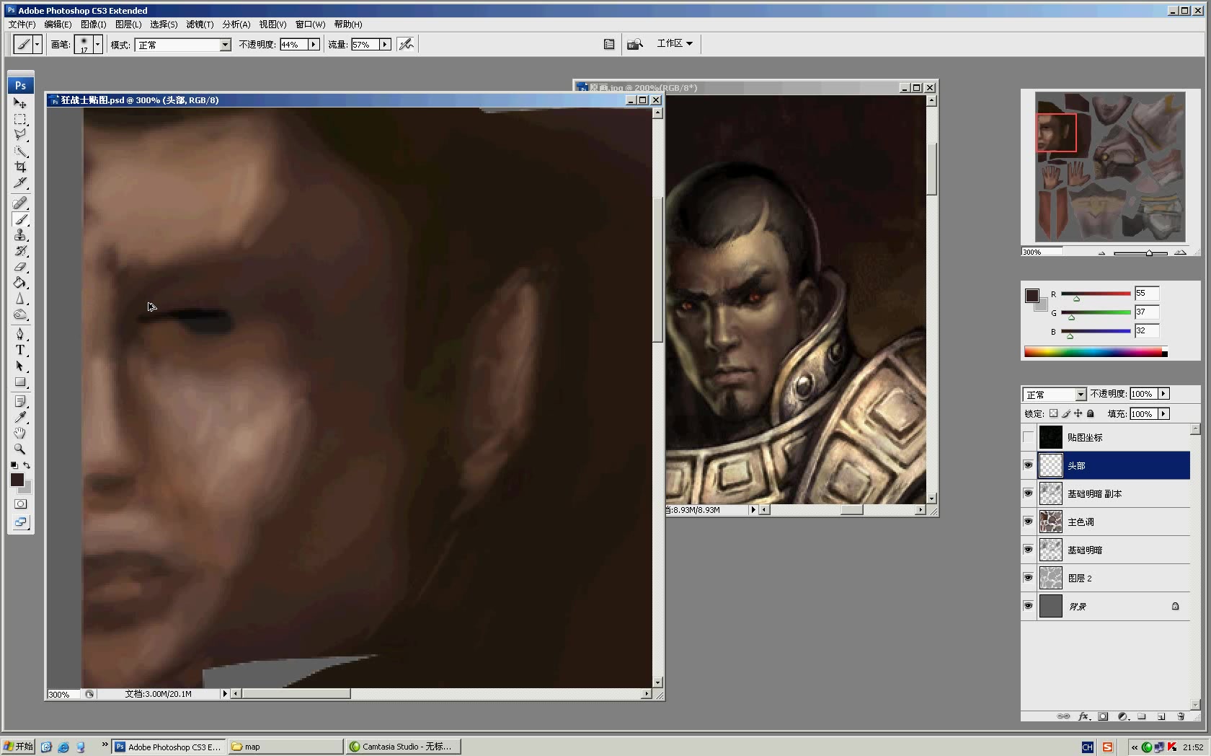This screenshot has width=1211, height=756.
Task: Select the Healing Brush tool
Action: (20, 203)
